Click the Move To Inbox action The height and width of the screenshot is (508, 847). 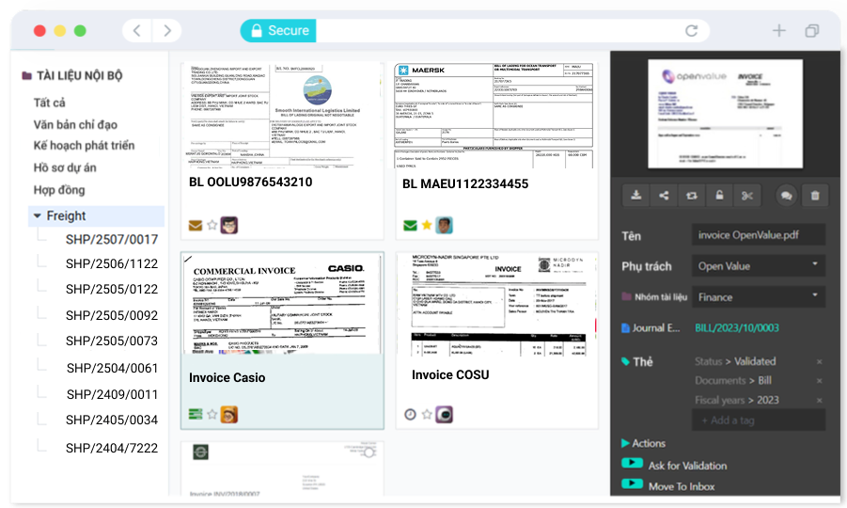[x=682, y=486]
